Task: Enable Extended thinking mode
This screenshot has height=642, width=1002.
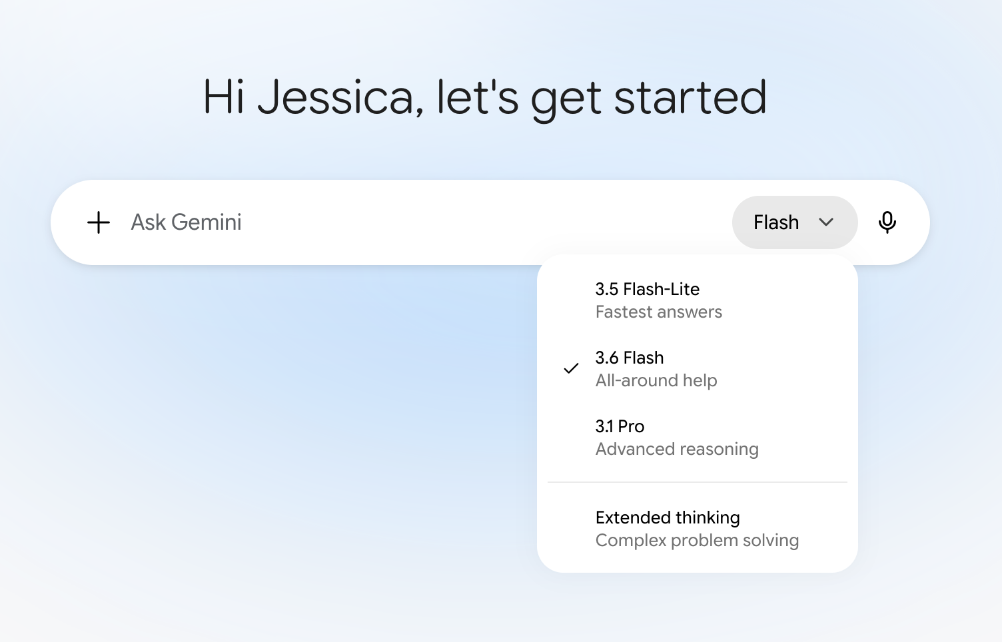Action: [697, 529]
